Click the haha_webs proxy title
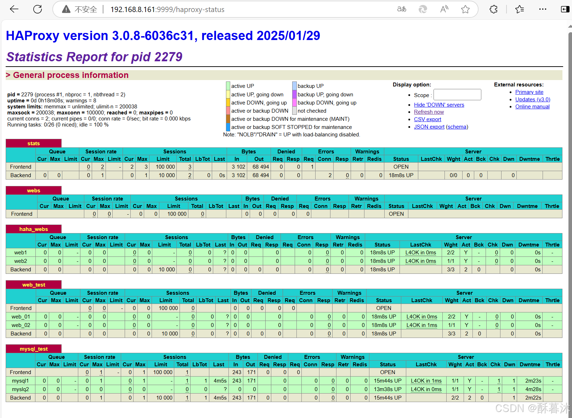 pos(34,229)
